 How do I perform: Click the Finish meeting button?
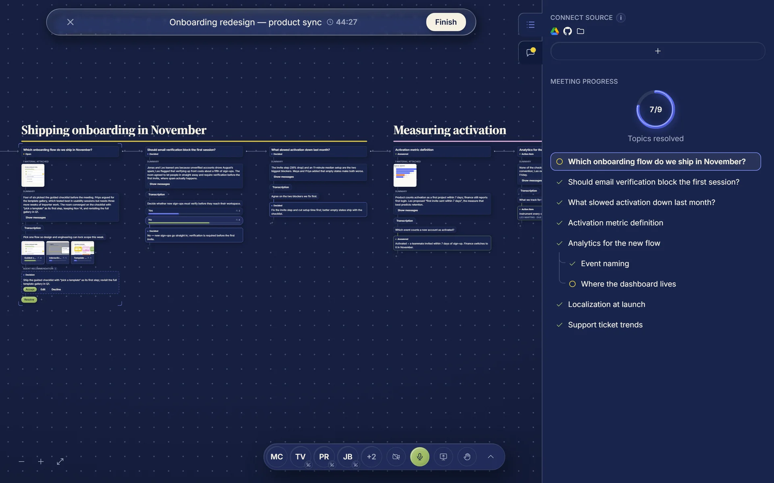point(445,22)
